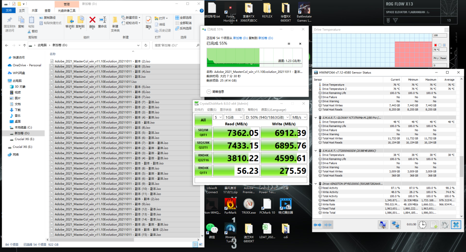Toggle the white graph color box
The height and width of the screenshot is (252, 466).
pos(440,45)
